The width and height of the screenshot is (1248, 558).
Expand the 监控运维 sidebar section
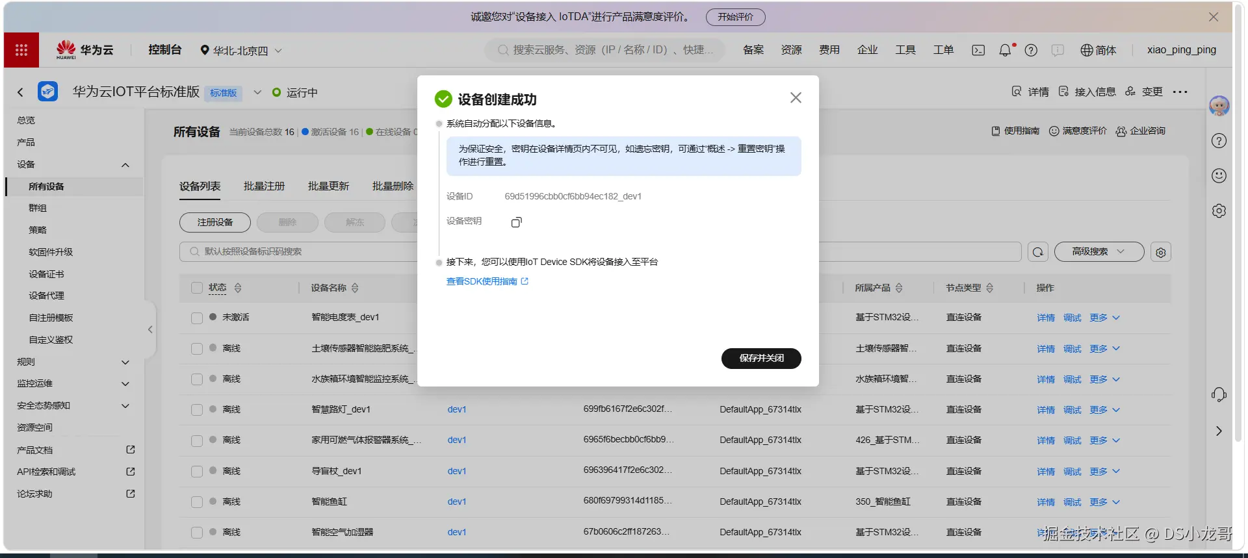click(125, 384)
